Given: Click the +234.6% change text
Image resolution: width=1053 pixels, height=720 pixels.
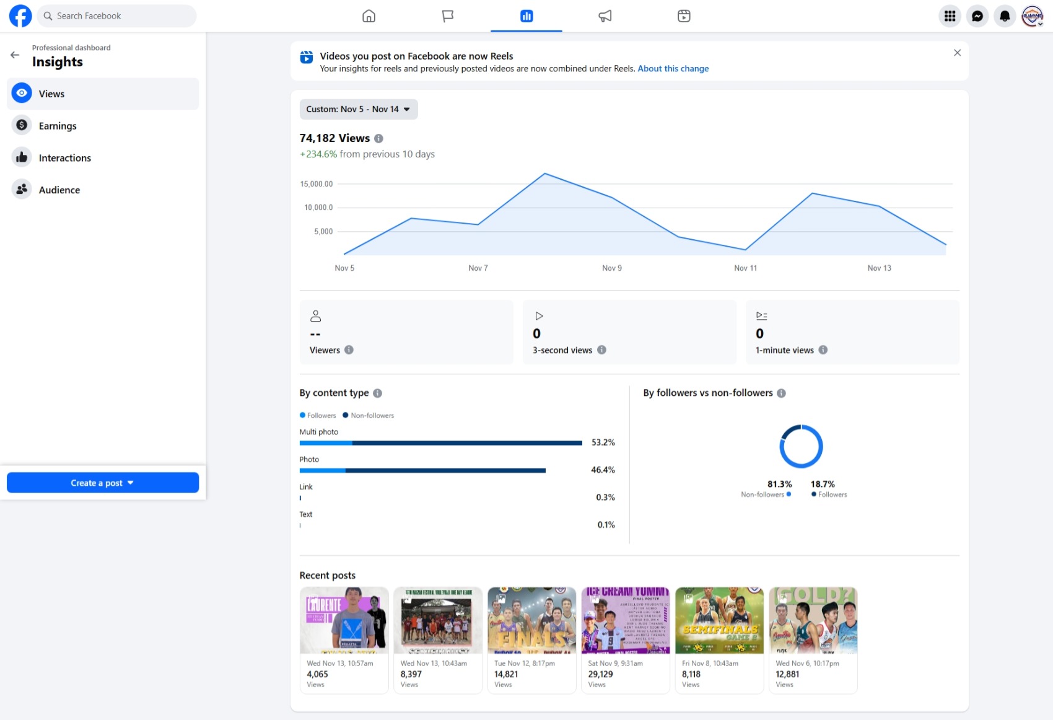Looking at the screenshot, I should tap(318, 154).
